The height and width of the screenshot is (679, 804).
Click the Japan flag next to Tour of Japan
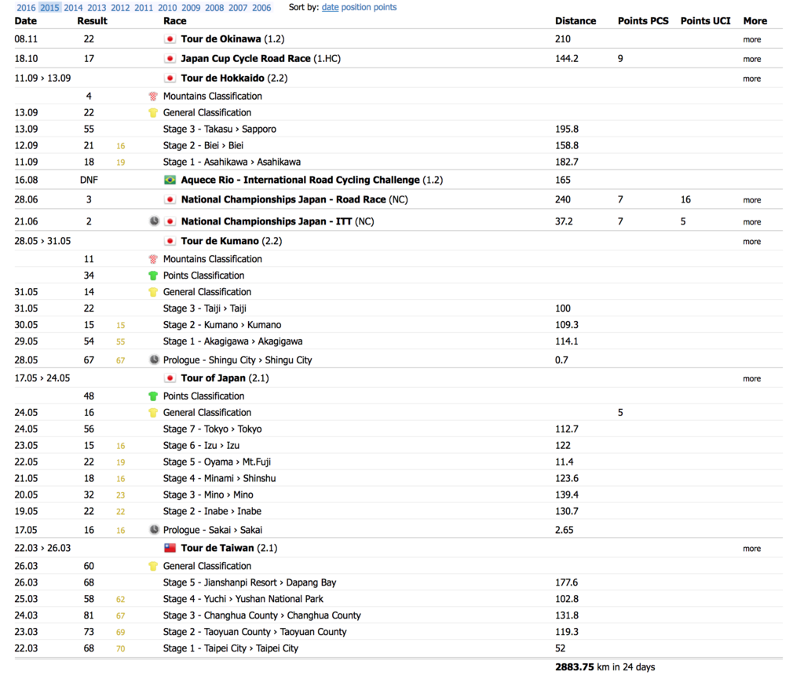[x=170, y=378]
